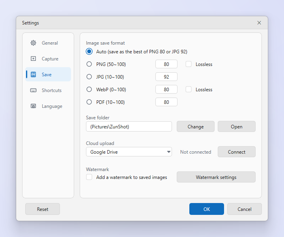The width and height of the screenshot is (284, 237).
Task: Click Connect for cloud upload
Action: [x=237, y=152]
